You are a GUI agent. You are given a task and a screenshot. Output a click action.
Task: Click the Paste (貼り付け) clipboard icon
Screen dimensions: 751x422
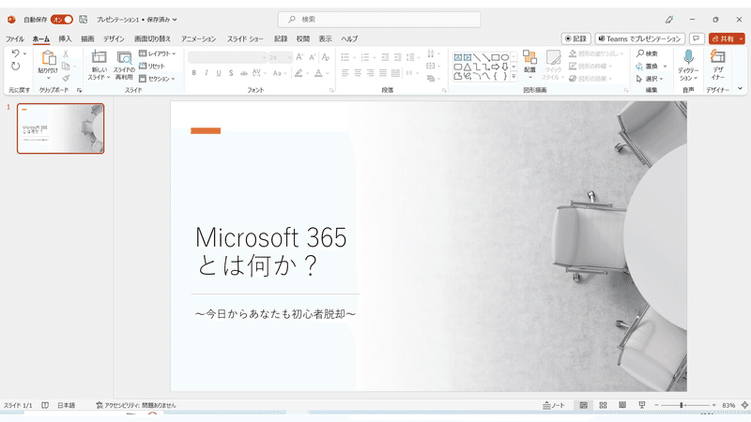coord(48,58)
